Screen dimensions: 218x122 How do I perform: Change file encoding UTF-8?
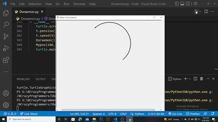pos(112,114)
